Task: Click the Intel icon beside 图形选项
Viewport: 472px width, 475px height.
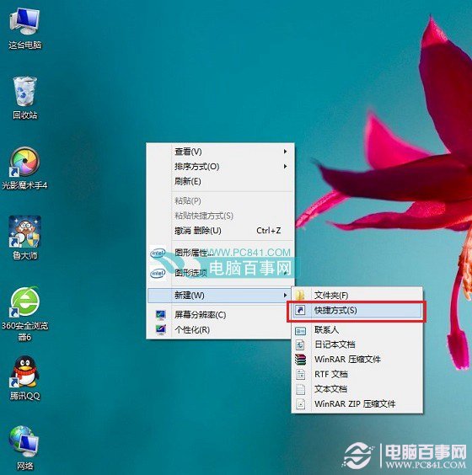Action: coord(158,273)
